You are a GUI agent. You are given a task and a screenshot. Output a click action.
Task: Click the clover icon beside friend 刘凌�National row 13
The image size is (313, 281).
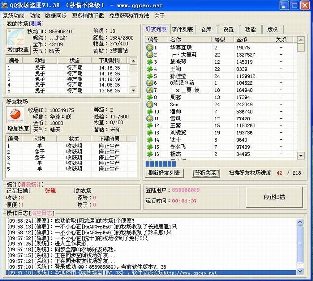149,133
